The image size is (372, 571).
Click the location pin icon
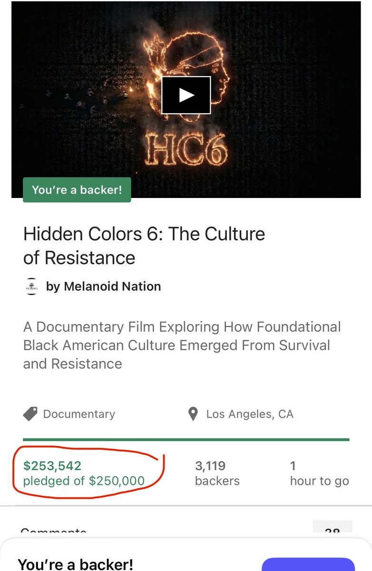(x=193, y=414)
